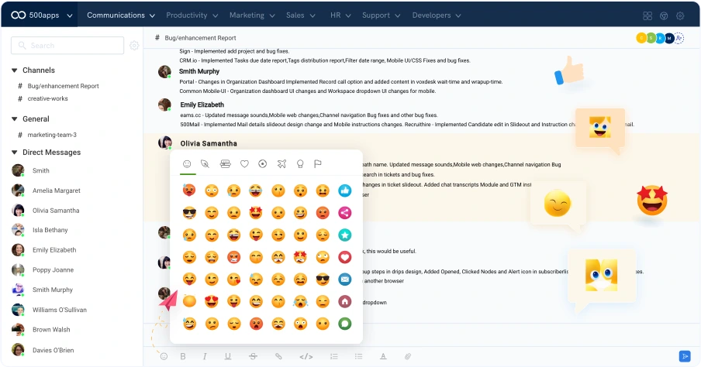This screenshot has height=367, width=701.
Task: Click the send message arrow button
Action: point(684,356)
